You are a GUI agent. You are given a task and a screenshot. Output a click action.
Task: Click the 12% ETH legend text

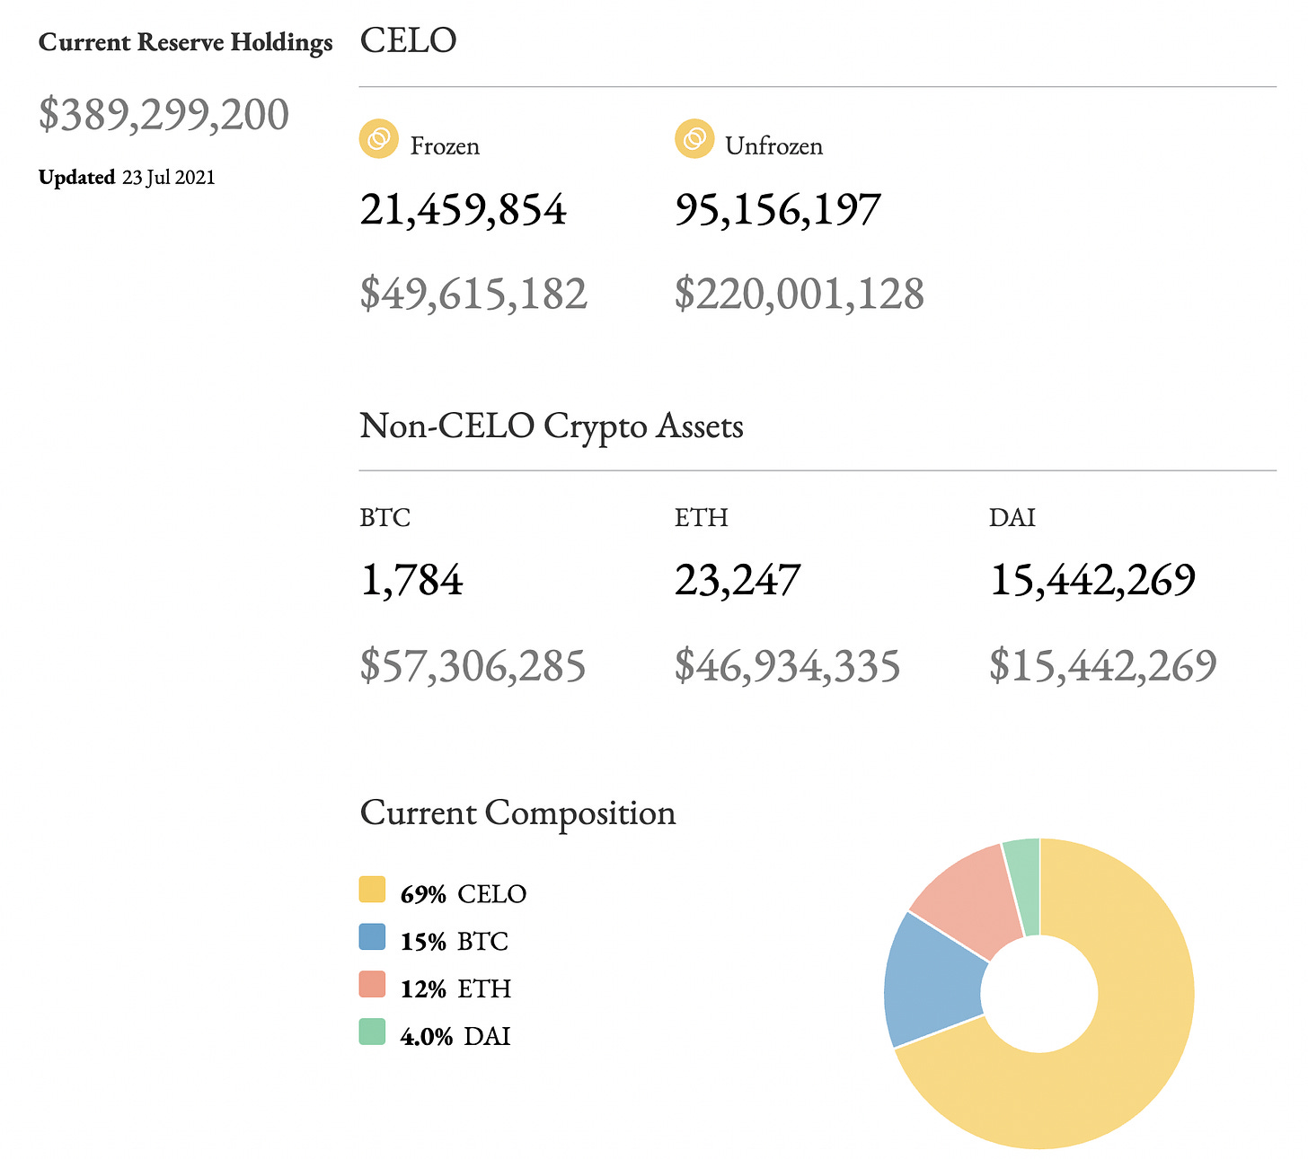pyautogui.click(x=455, y=989)
